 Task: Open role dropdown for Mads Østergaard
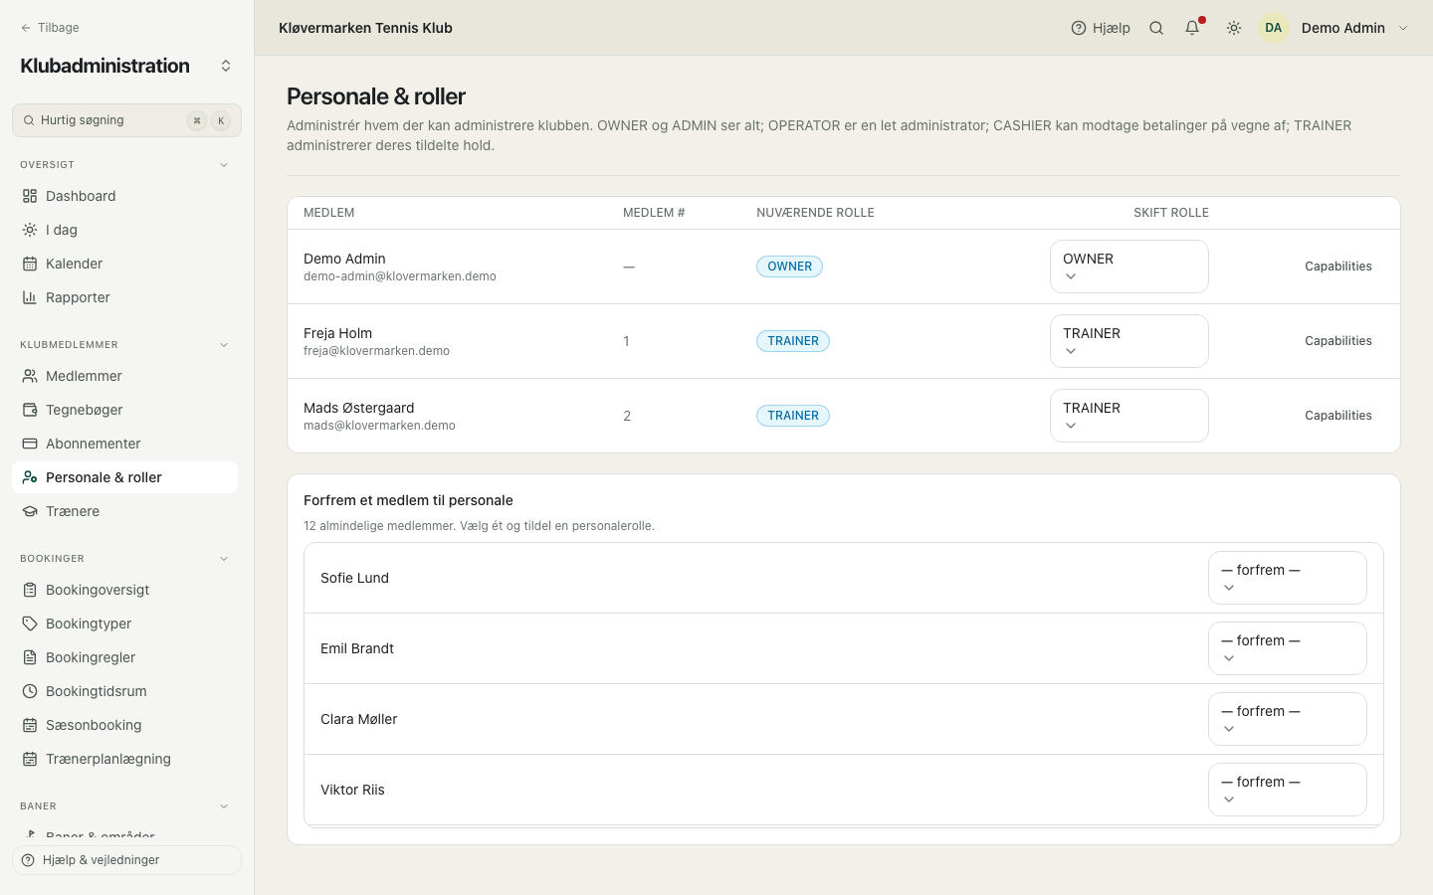pyautogui.click(x=1129, y=416)
